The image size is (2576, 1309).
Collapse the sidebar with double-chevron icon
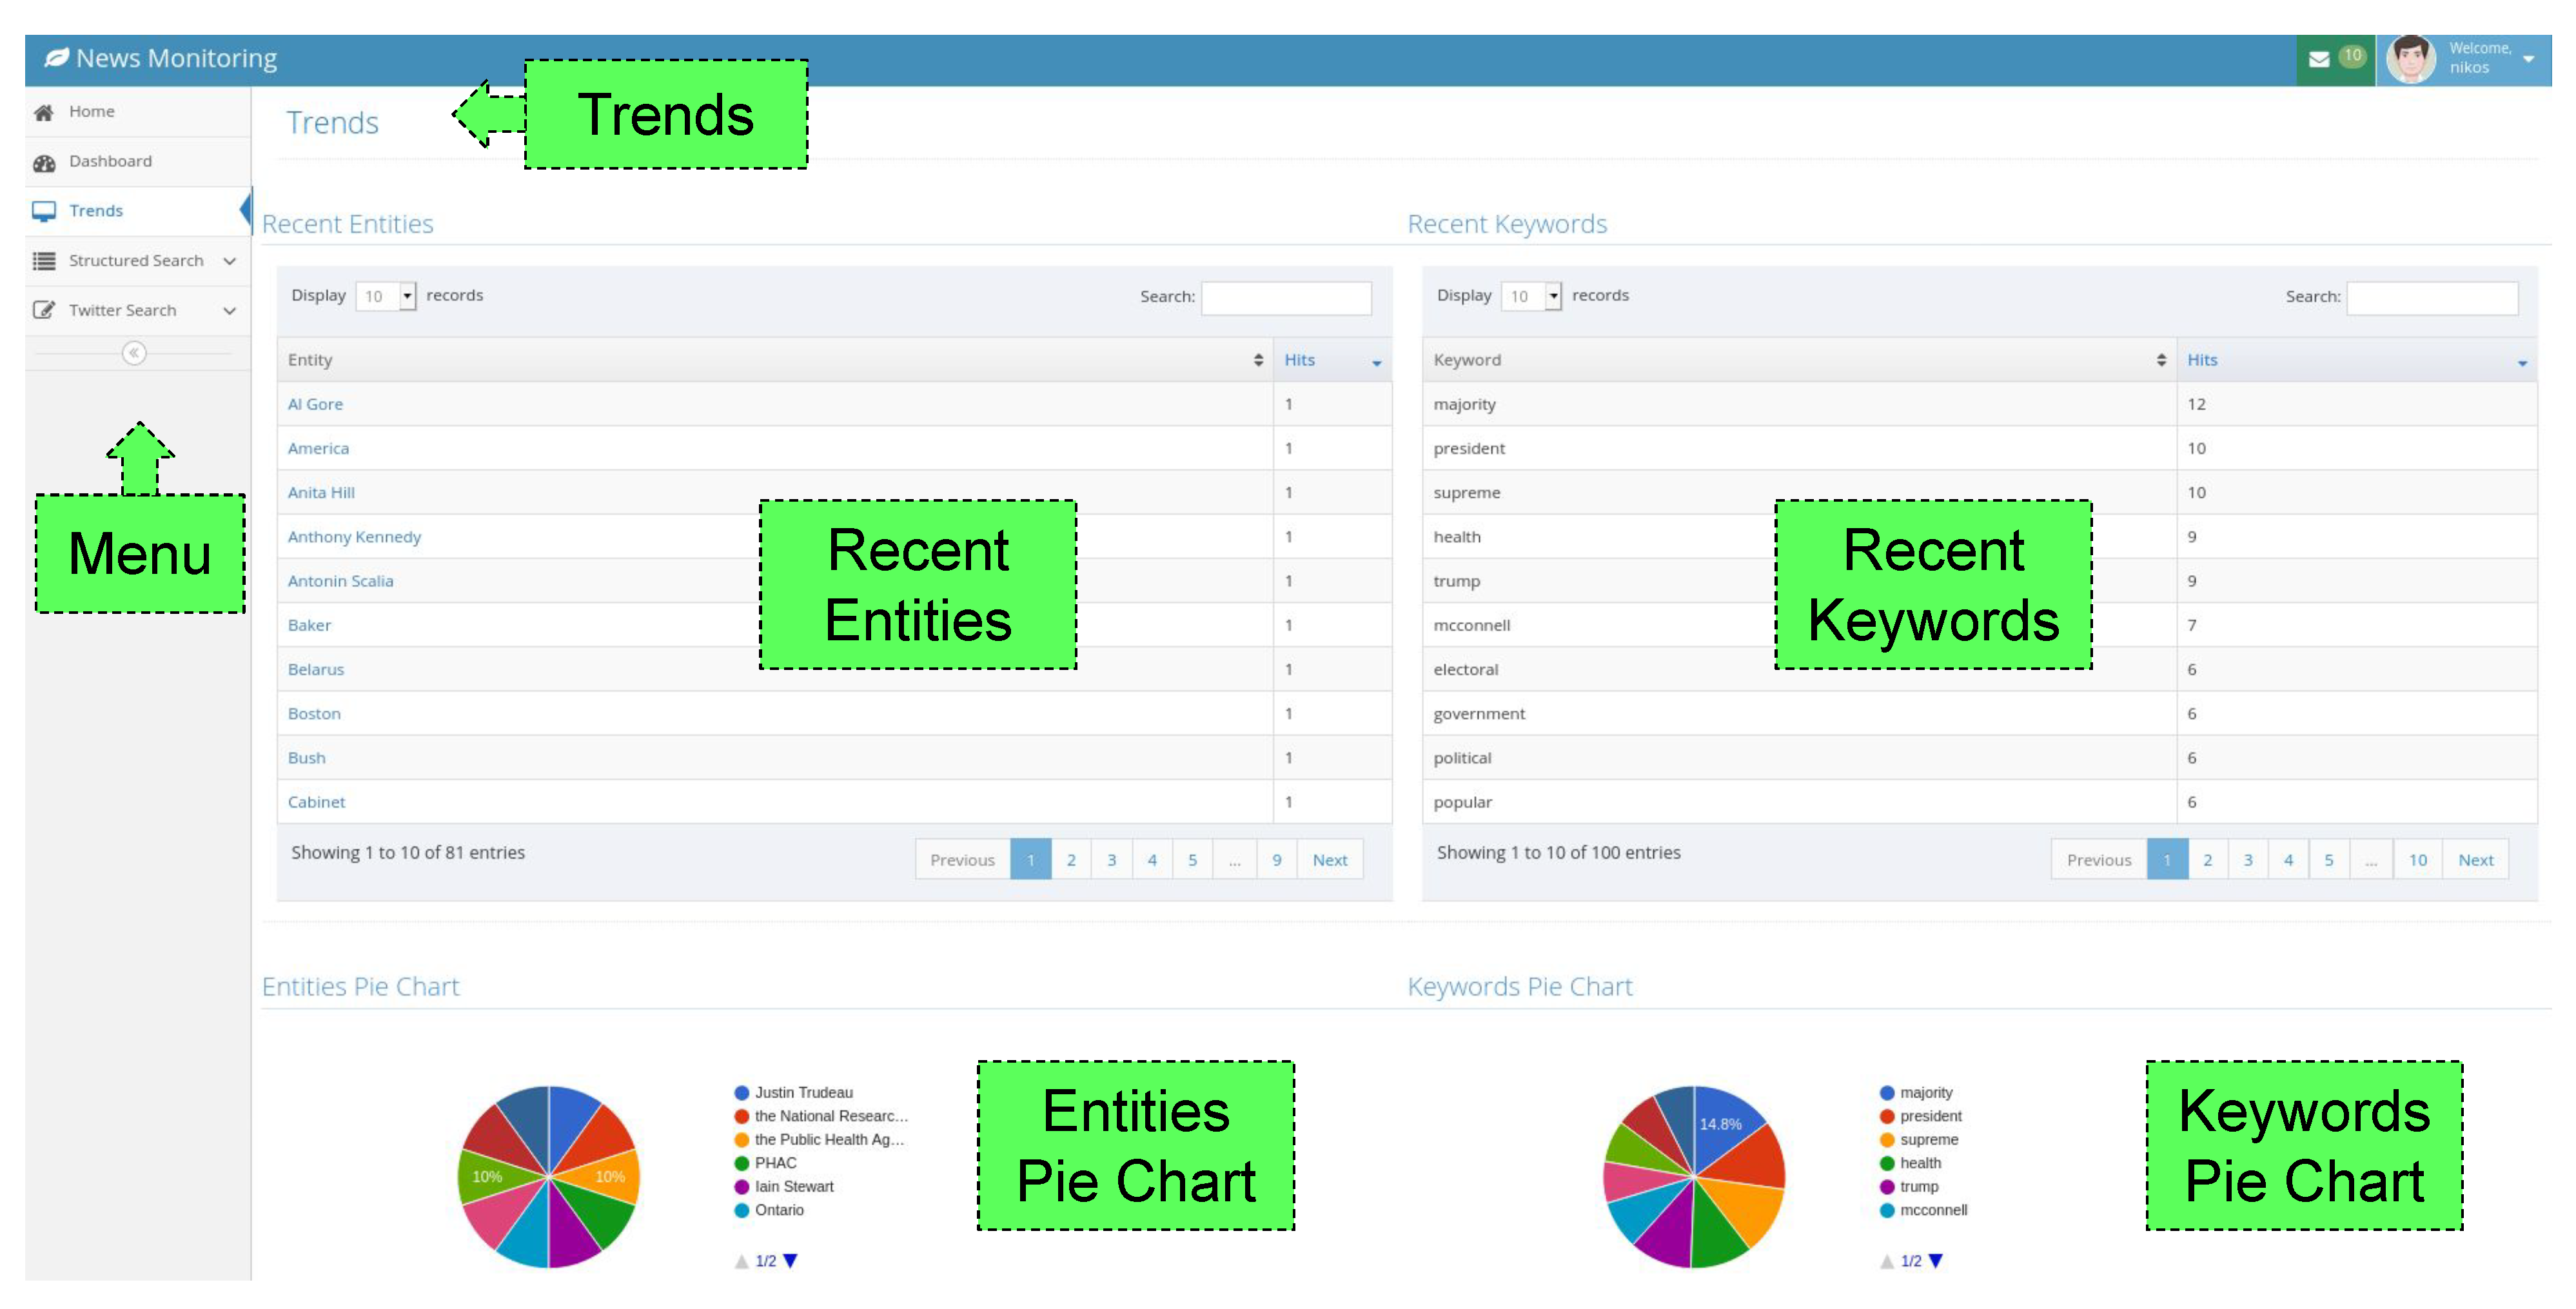click(x=134, y=353)
